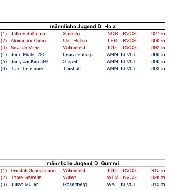Click the männliche Jugend D Gummi header

point(83,163)
